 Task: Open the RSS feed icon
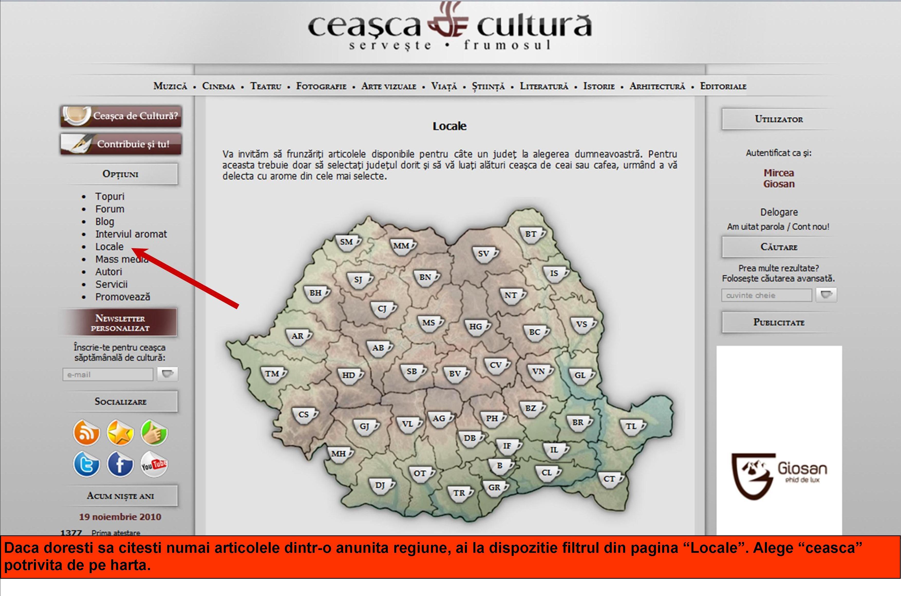coord(87,432)
